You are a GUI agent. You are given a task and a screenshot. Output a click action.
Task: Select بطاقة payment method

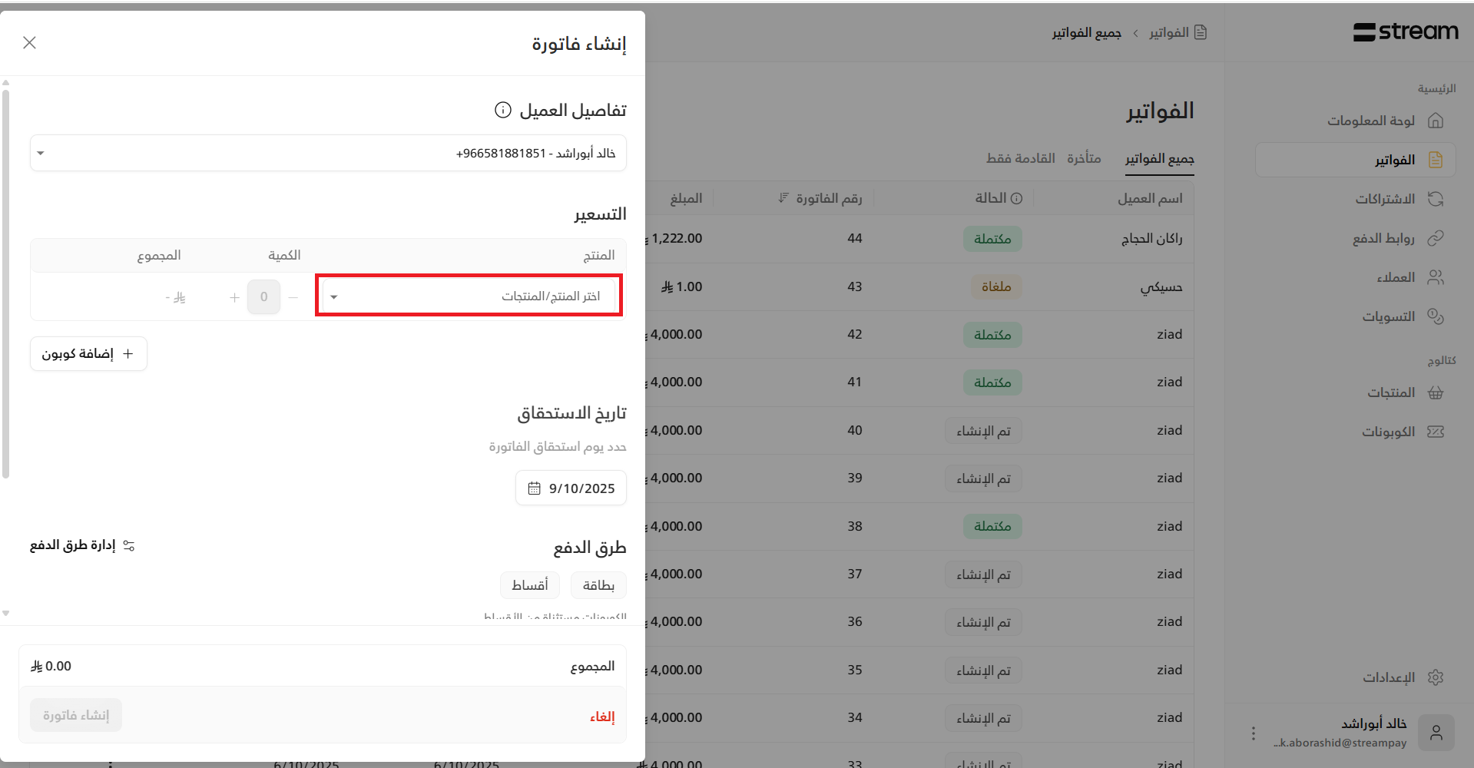(598, 585)
